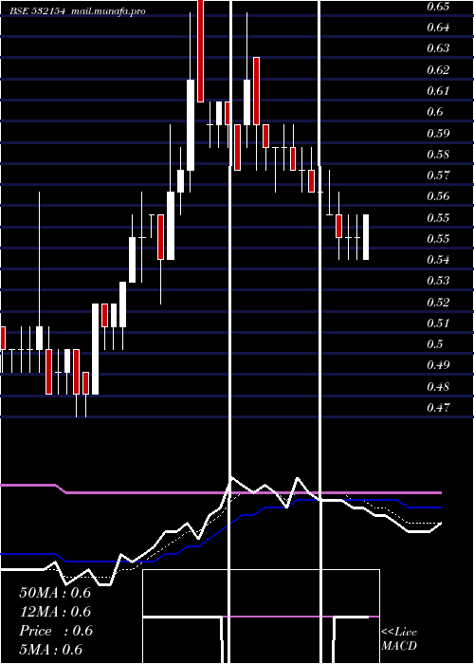Image resolution: width=474 pixels, height=664 pixels.
Task: Select the 0.65 price axis label
Action: click(x=438, y=7)
